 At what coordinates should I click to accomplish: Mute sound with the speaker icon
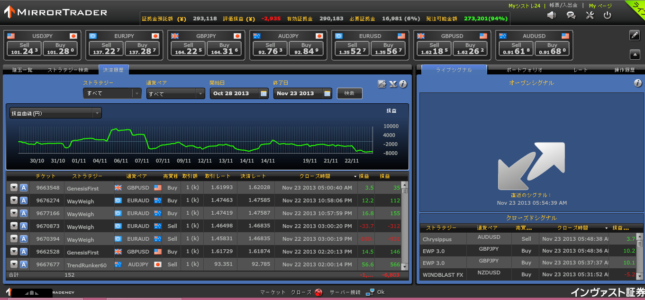(552, 15)
